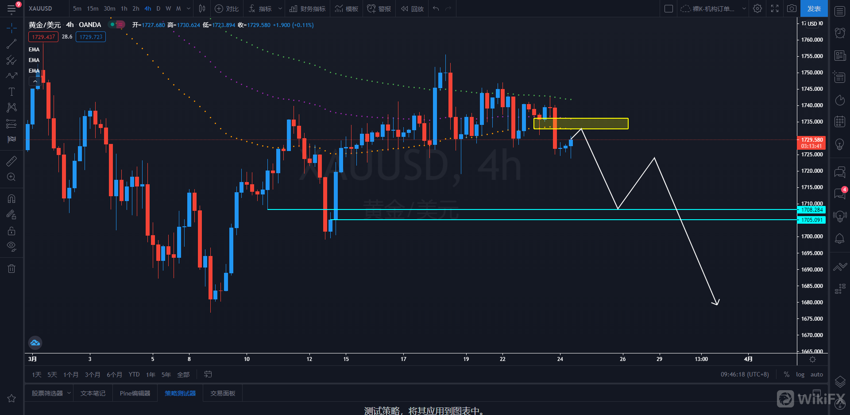Open the alerts alarm clock panel

(840, 33)
